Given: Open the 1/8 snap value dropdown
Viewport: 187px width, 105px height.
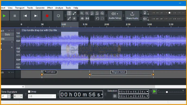Looking at the screenshot, I should 42,96.
